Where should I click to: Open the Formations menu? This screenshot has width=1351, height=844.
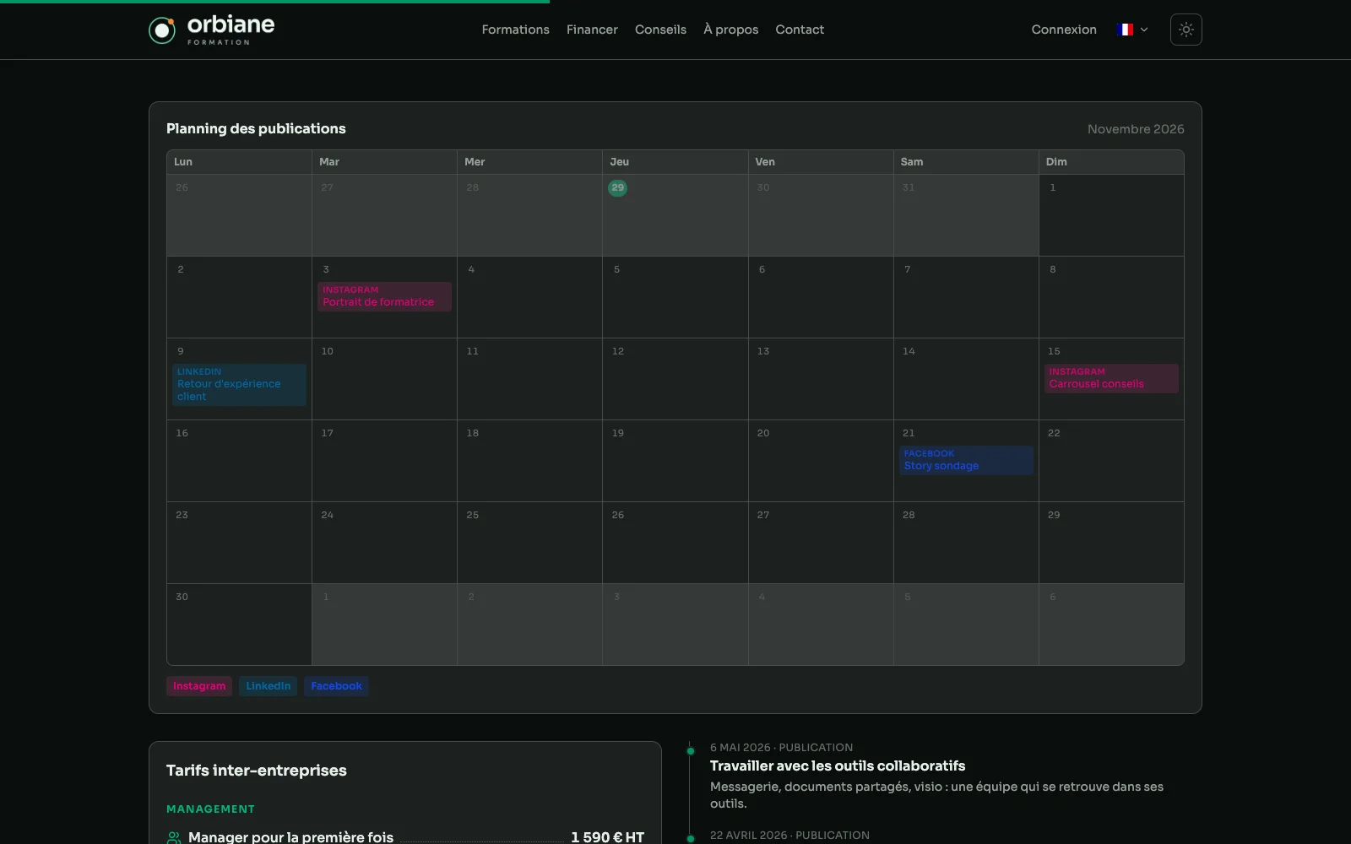point(515,30)
